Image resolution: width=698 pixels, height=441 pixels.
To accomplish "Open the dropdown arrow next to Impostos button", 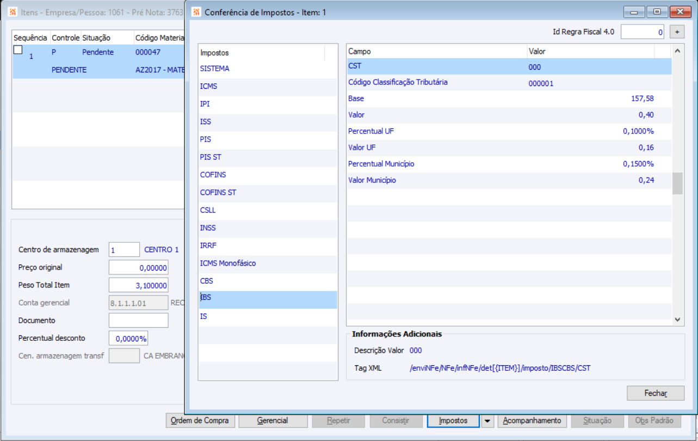I will pos(487,421).
